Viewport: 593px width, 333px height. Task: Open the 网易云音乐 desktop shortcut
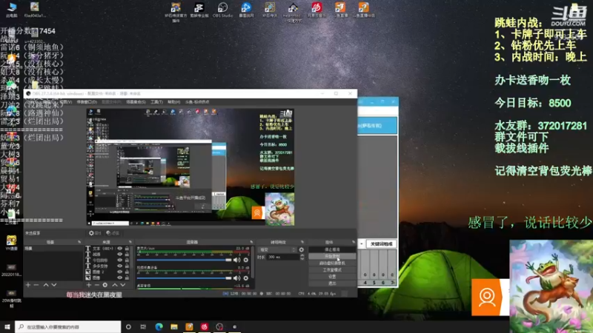[x=317, y=10]
